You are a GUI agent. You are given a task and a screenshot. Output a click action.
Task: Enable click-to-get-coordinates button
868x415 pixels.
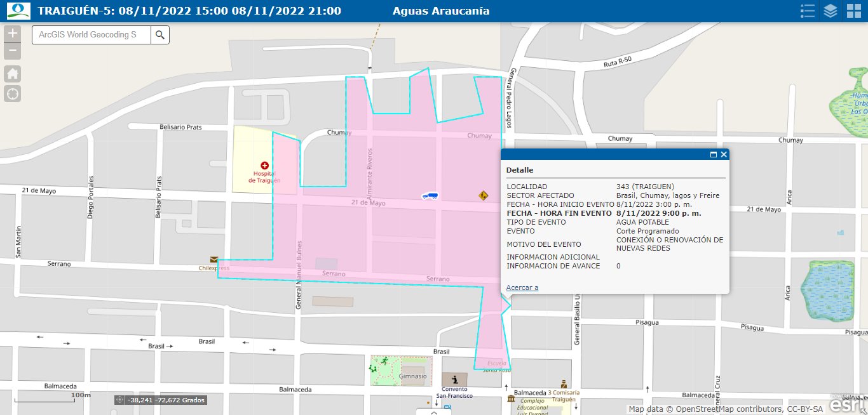tap(120, 400)
